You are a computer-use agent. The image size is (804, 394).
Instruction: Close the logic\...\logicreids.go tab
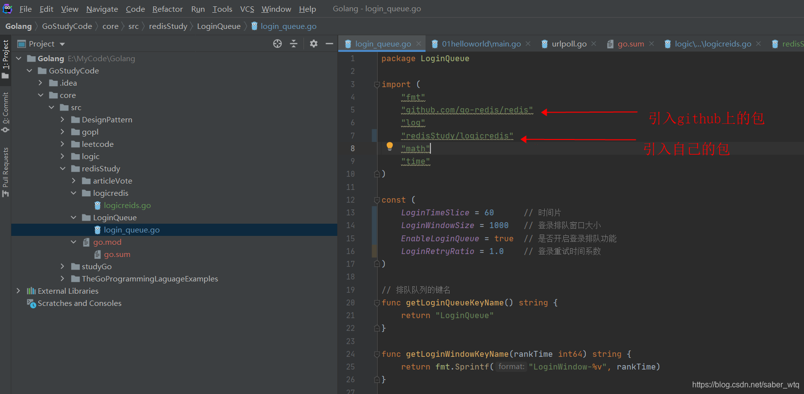point(758,44)
